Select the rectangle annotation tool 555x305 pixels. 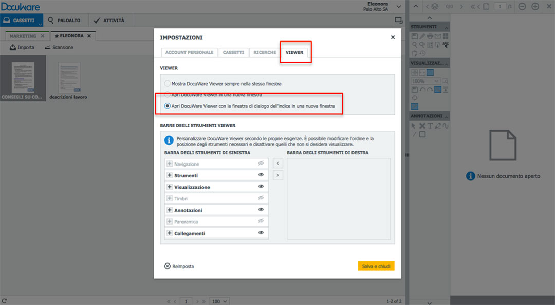click(422, 134)
